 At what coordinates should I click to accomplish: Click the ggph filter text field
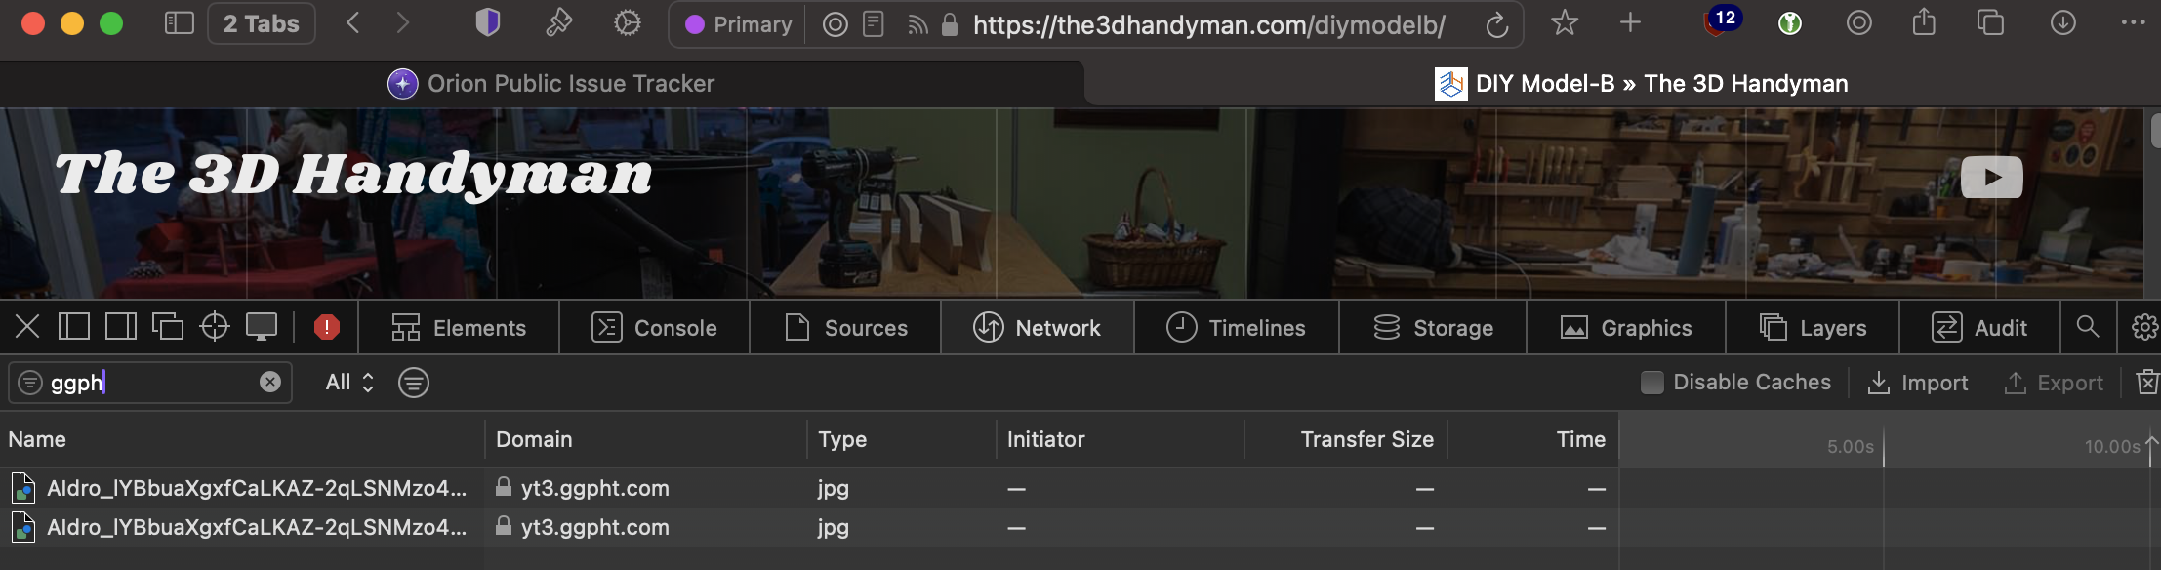pyautogui.click(x=146, y=383)
